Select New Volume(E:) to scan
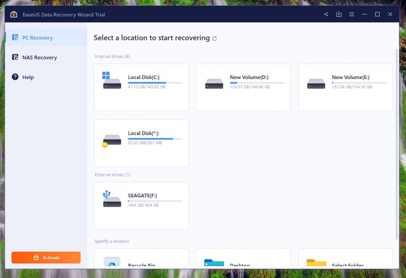The height and width of the screenshot is (278, 406). (x=345, y=87)
